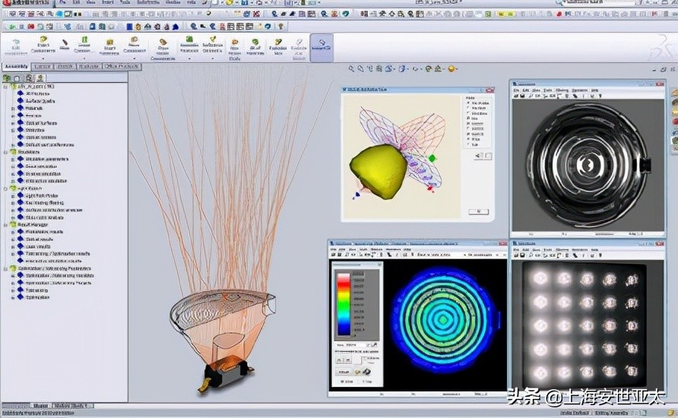Open the Assembly Features dropdown arrow
The image size is (678, 418).
[189, 58]
